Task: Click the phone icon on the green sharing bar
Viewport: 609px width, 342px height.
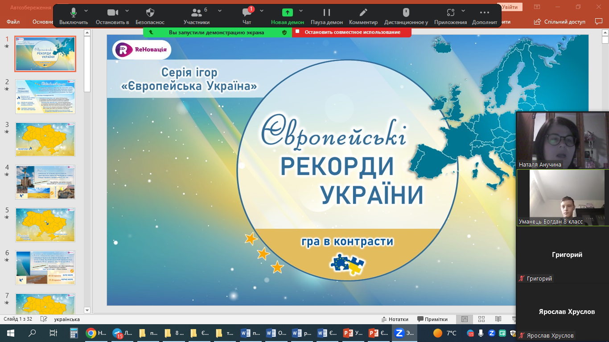Action: click(151, 32)
